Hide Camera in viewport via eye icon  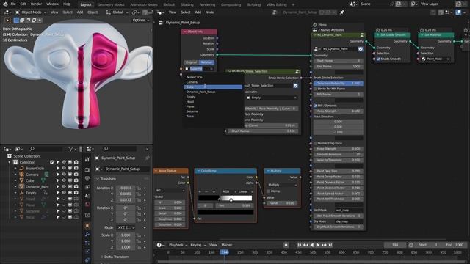click(x=64, y=175)
